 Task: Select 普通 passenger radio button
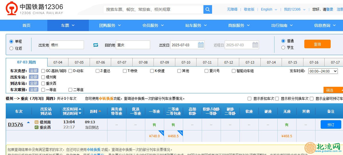[x=283, y=41]
